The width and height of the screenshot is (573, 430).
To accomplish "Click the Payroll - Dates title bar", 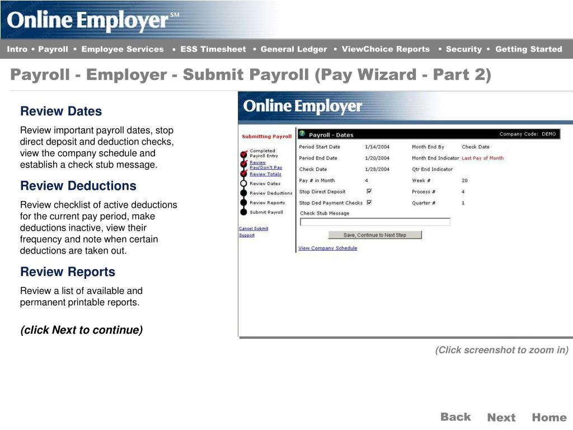I will (x=429, y=134).
